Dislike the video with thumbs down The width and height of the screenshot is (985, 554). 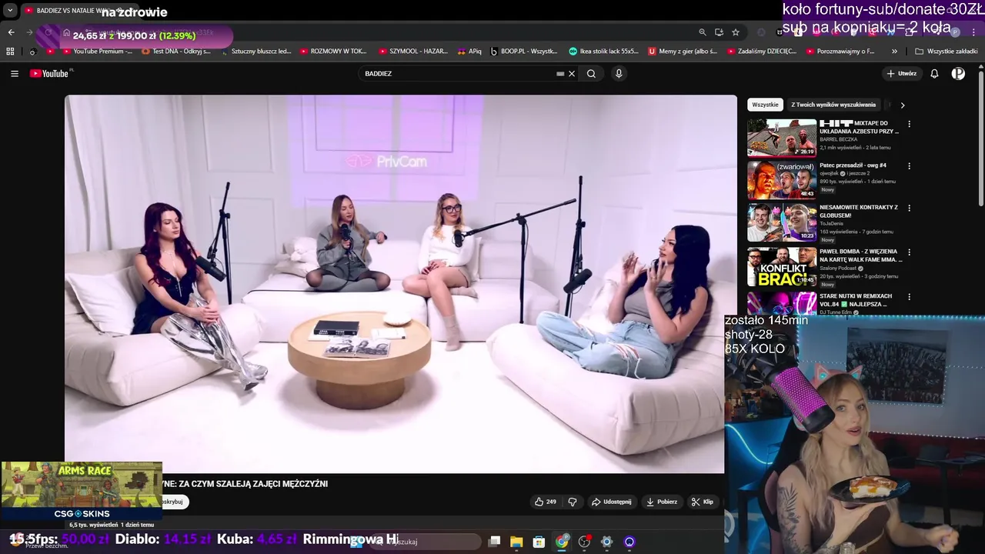(x=573, y=502)
